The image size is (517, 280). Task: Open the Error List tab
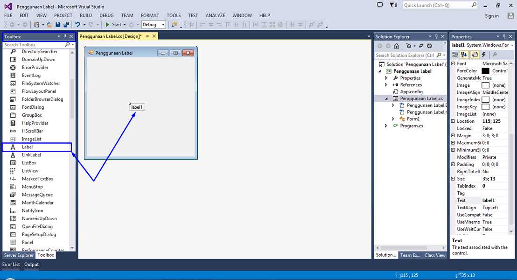coord(11,265)
